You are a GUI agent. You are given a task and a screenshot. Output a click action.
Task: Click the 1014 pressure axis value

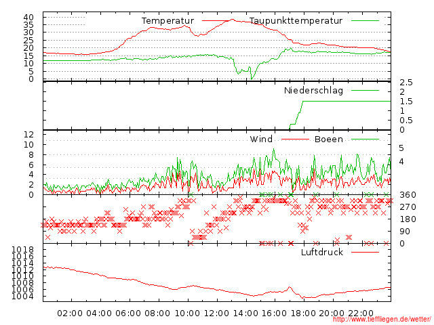click(22, 263)
